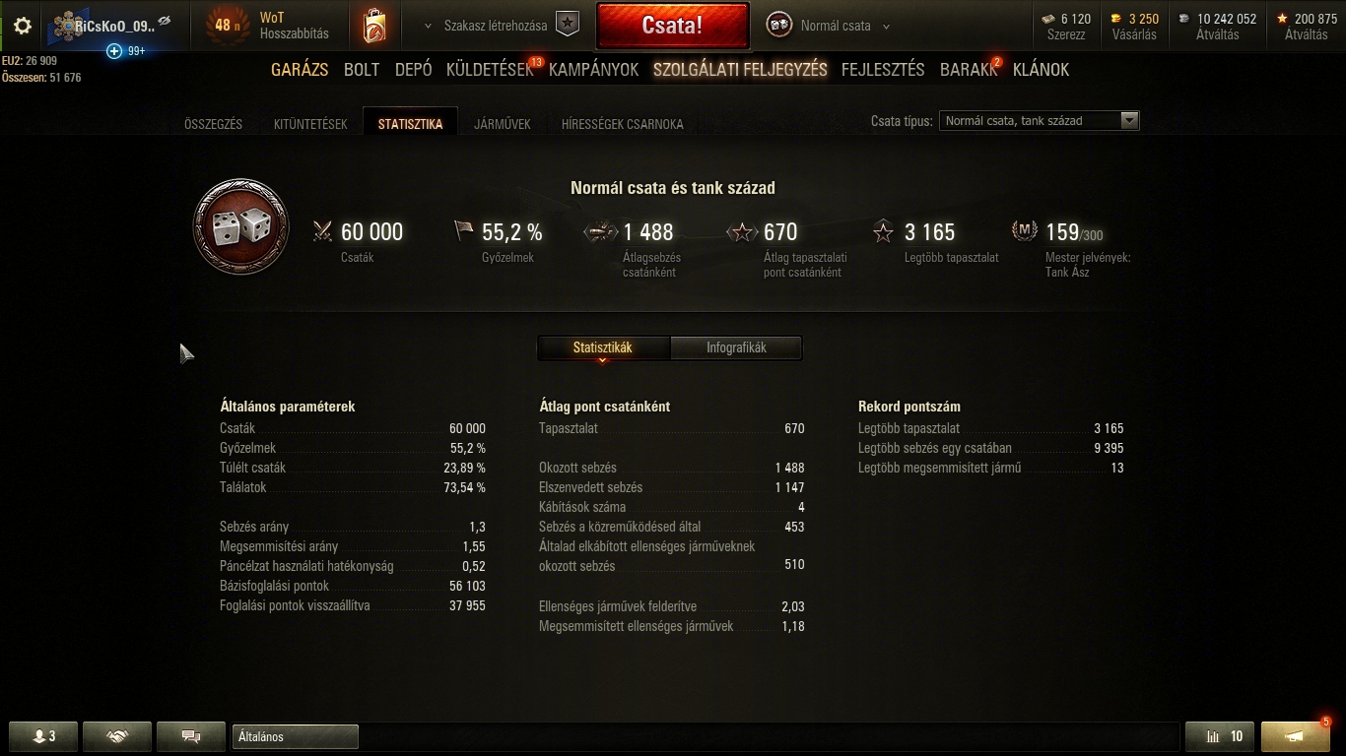Switch to the JÁRMŰVEK tab
1346x756 pixels.
click(x=503, y=124)
